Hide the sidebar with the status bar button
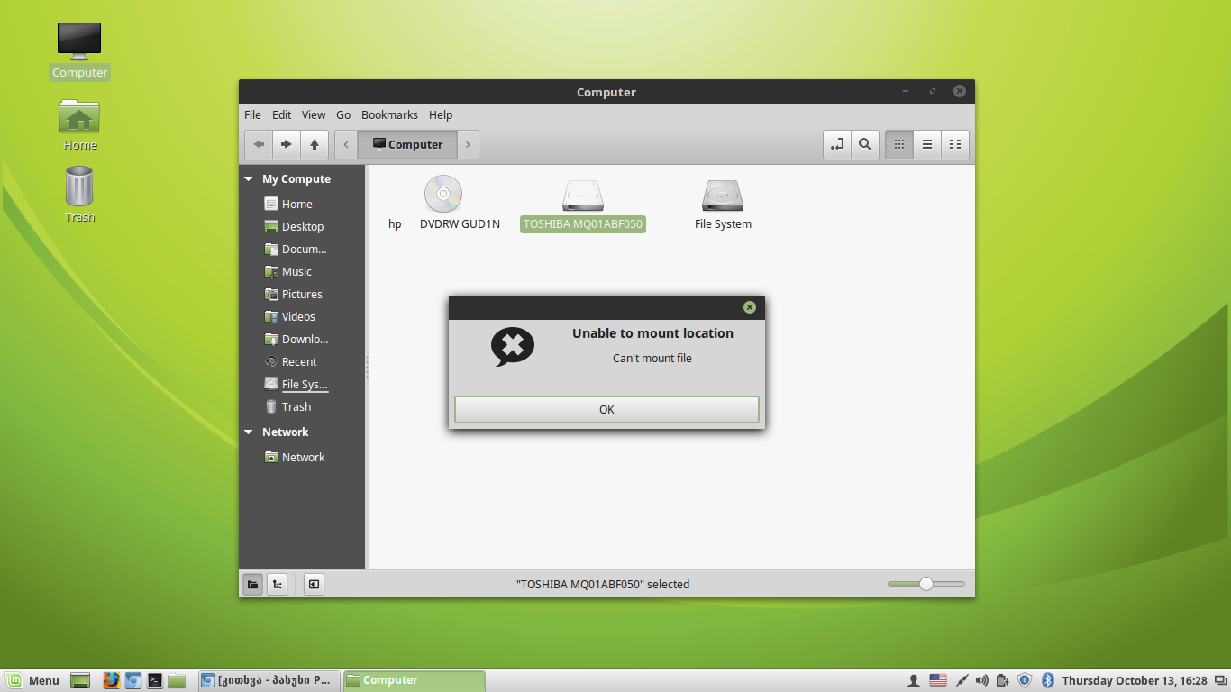 pyautogui.click(x=314, y=584)
